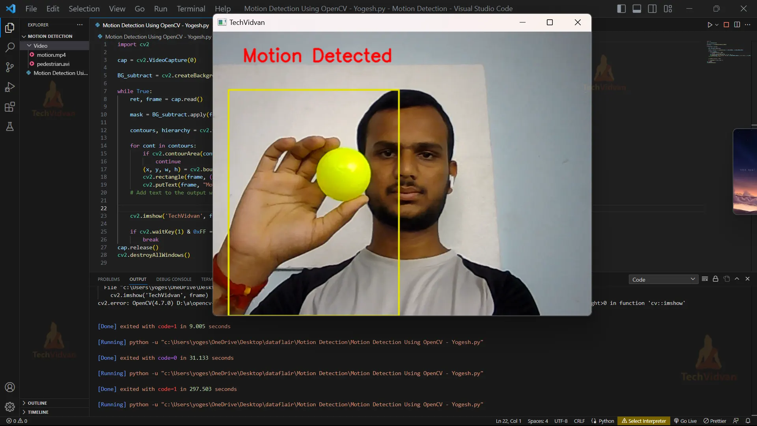Image resolution: width=757 pixels, height=426 pixels.
Task: Click Go Live in the status bar
Action: point(687,420)
